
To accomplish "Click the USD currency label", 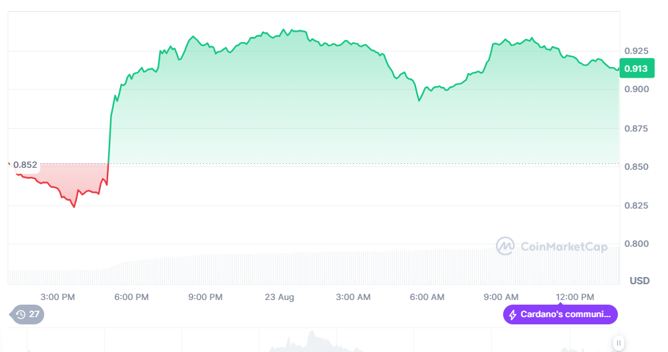I will [x=639, y=281].
